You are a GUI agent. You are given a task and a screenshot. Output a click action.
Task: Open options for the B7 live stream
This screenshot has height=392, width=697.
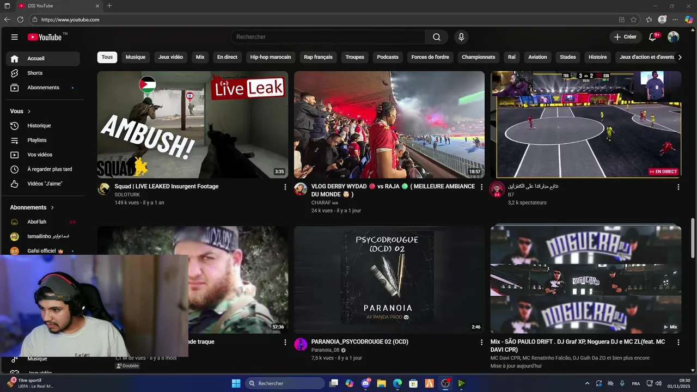678,187
